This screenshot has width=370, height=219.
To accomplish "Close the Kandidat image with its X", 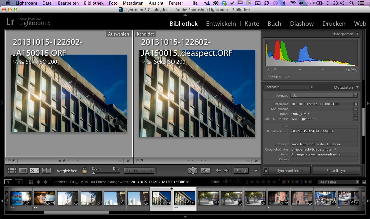I will click(256, 161).
